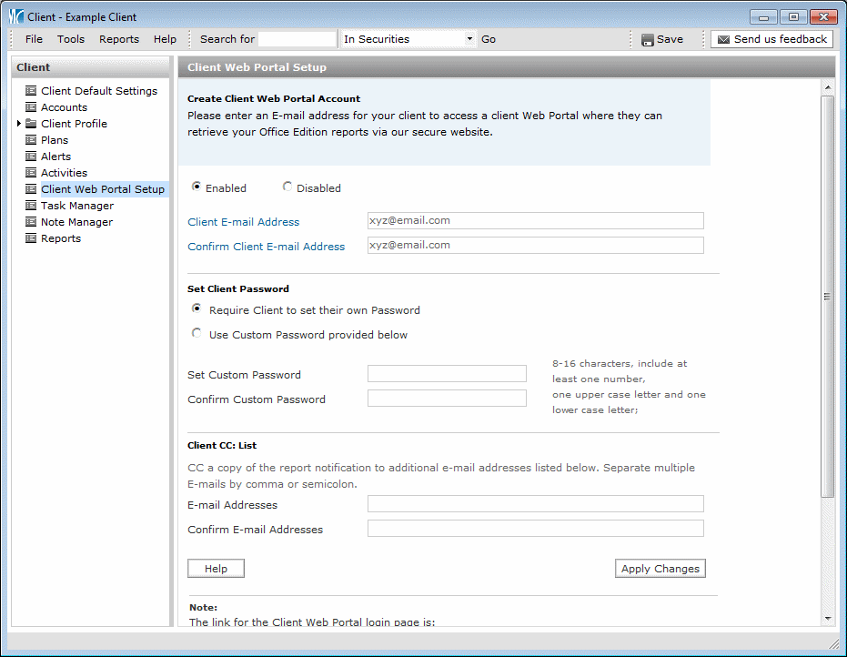Click the Help button below the form
Viewport: 847px width, 657px height.
(x=216, y=569)
